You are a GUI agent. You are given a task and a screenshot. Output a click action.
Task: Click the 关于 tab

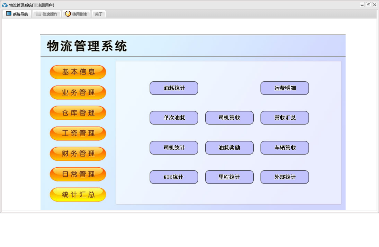click(99, 14)
